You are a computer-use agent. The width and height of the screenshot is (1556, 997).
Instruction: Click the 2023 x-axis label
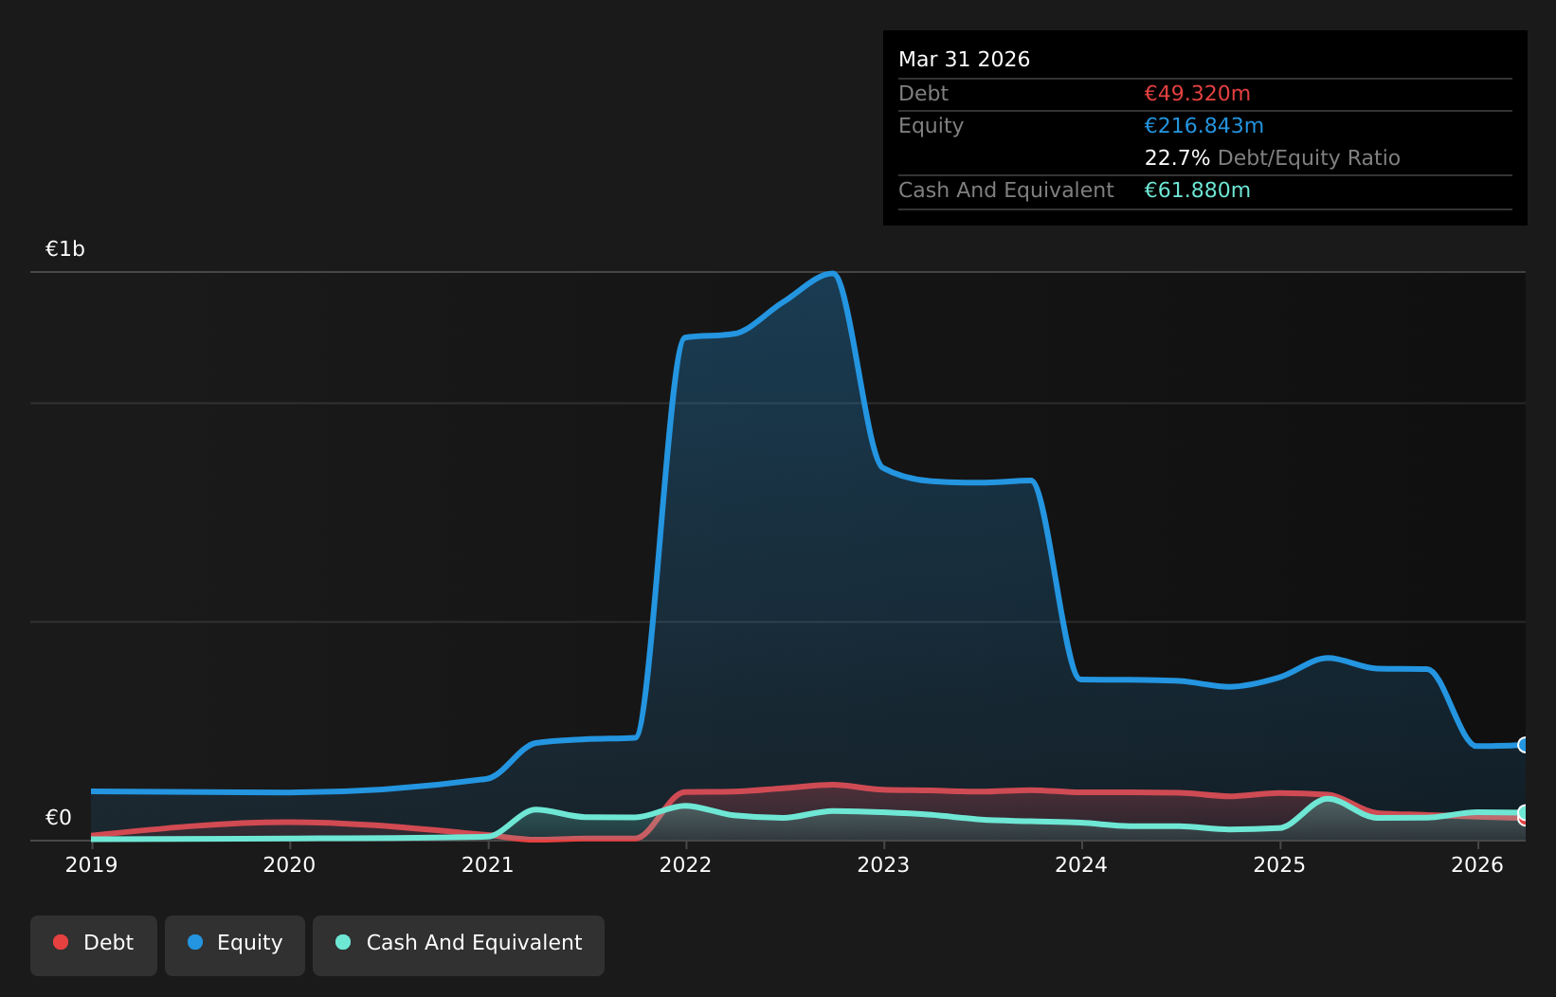pos(883,865)
